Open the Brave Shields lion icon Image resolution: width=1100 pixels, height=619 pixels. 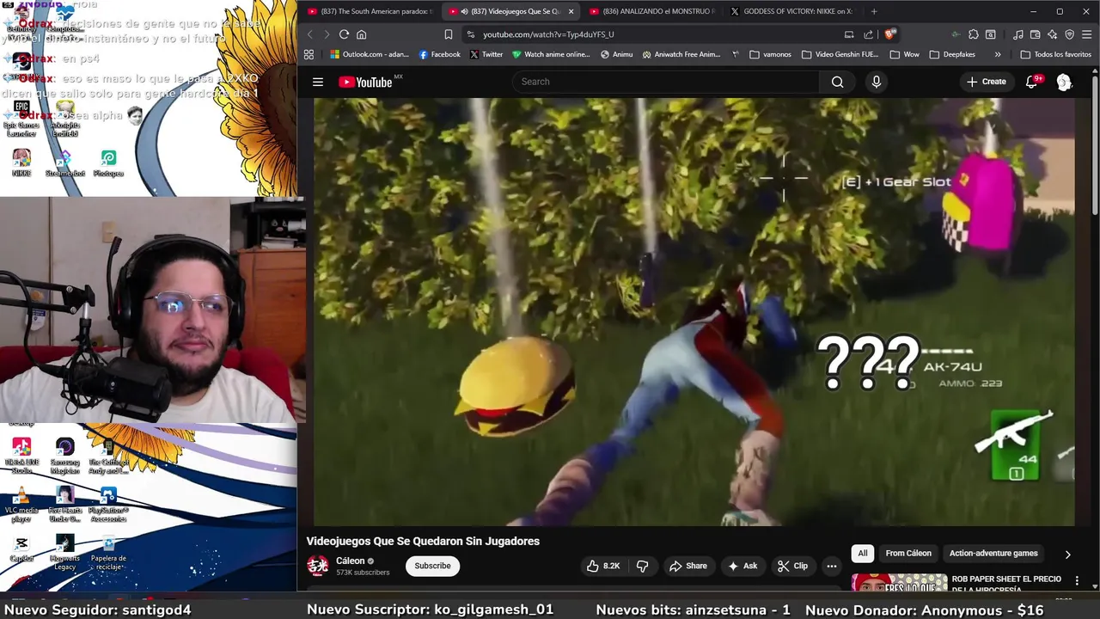889,34
